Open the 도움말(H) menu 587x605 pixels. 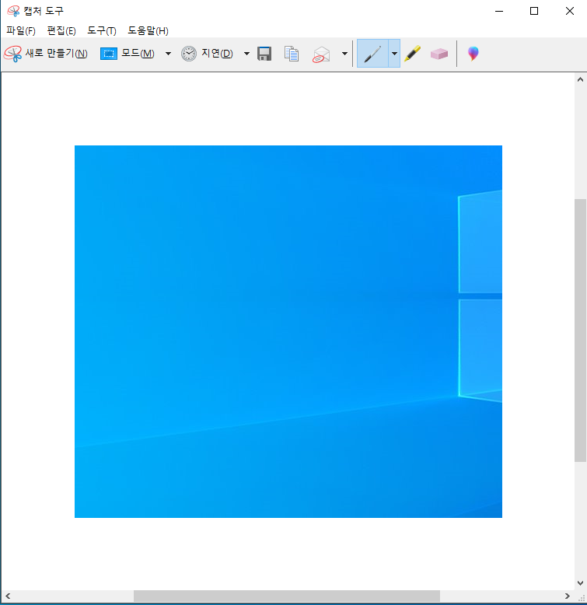tap(148, 30)
